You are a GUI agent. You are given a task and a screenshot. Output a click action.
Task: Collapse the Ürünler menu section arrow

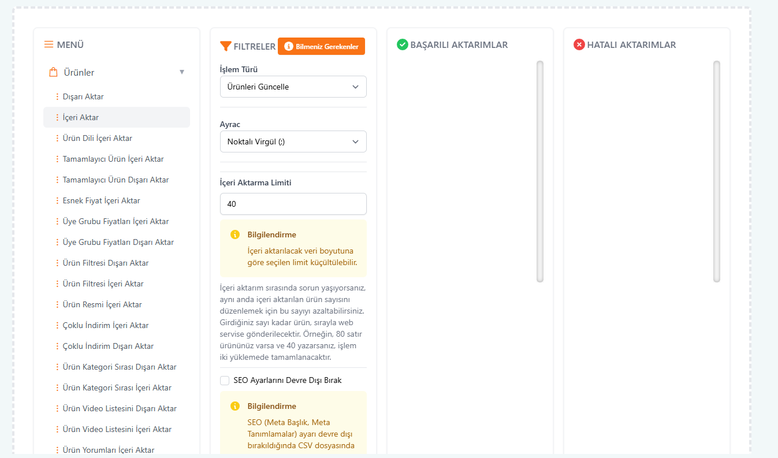point(182,72)
